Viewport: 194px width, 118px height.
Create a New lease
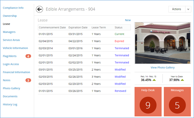[128, 20]
